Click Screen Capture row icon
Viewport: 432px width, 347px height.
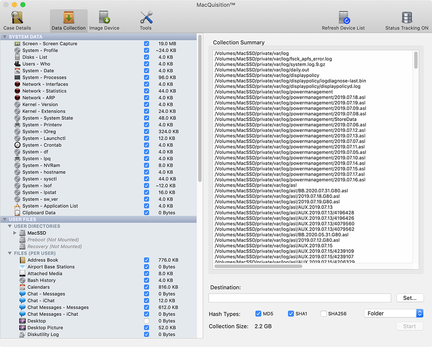[x=17, y=44]
